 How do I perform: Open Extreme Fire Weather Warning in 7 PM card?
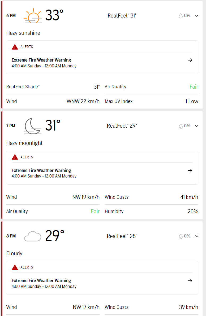(41, 171)
